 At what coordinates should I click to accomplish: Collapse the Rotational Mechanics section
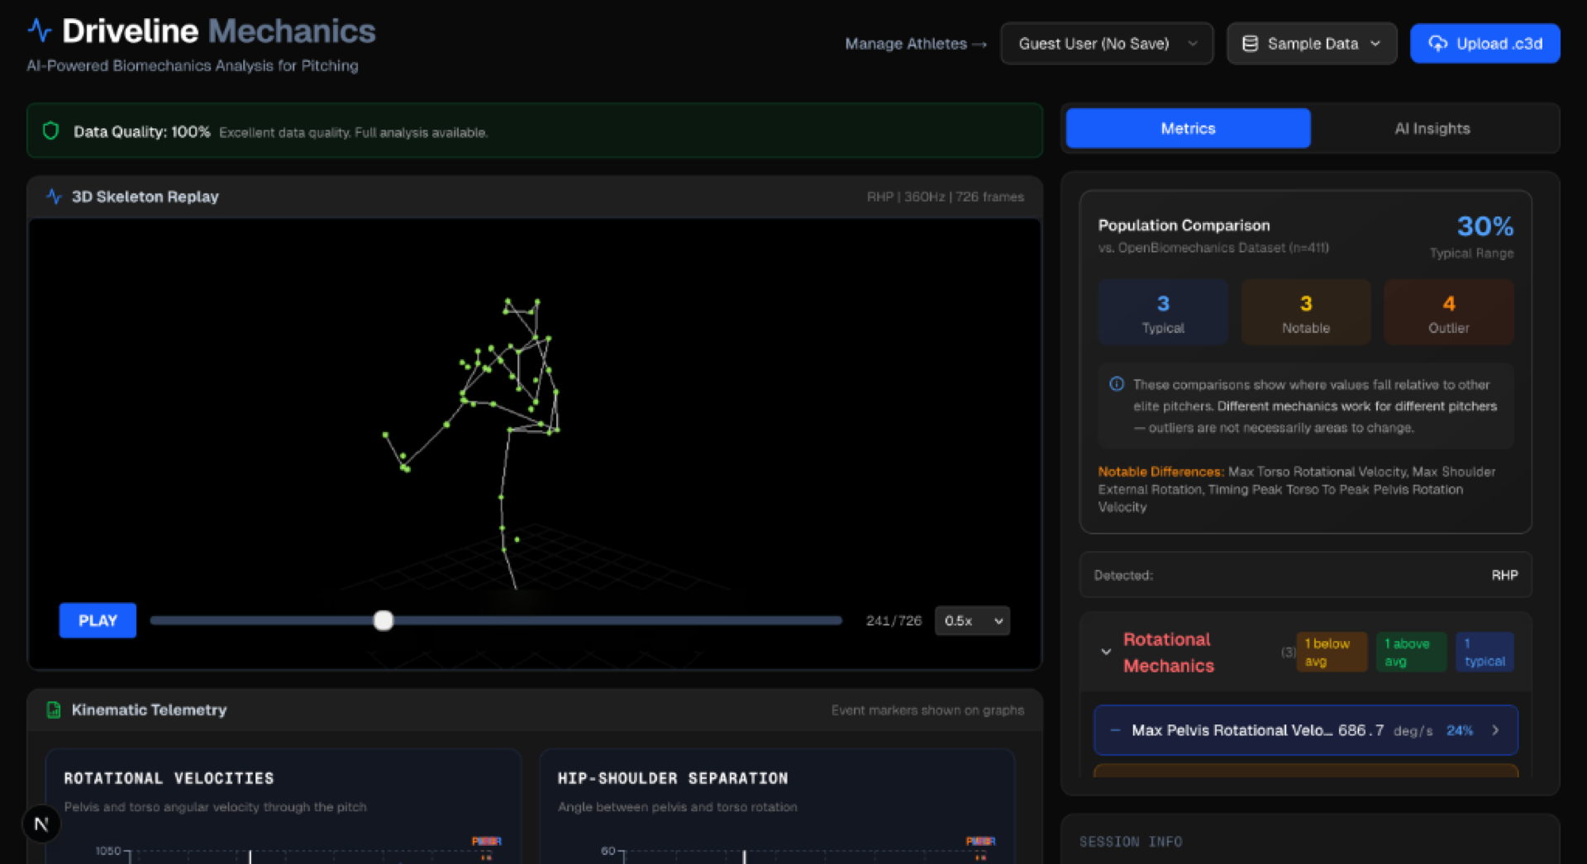click(1108, 653)
